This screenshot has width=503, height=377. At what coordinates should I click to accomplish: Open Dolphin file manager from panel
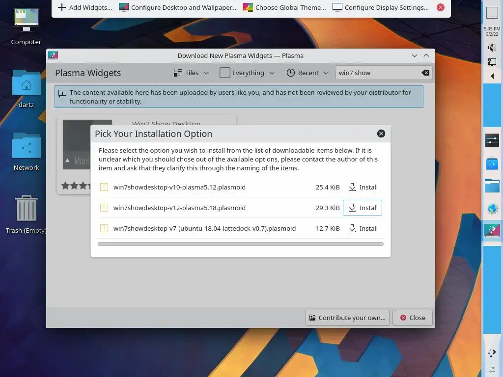492,186
